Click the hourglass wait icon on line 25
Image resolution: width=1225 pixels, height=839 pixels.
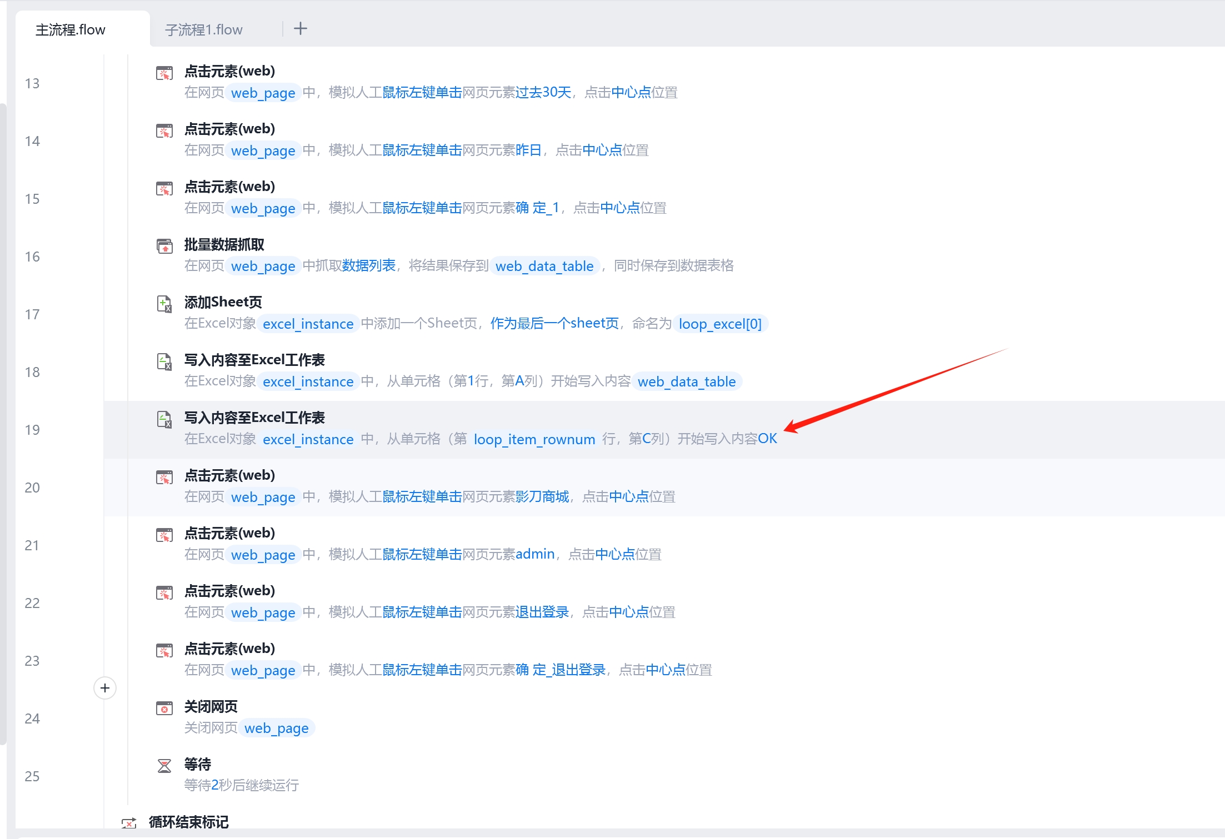coord(164,766)
